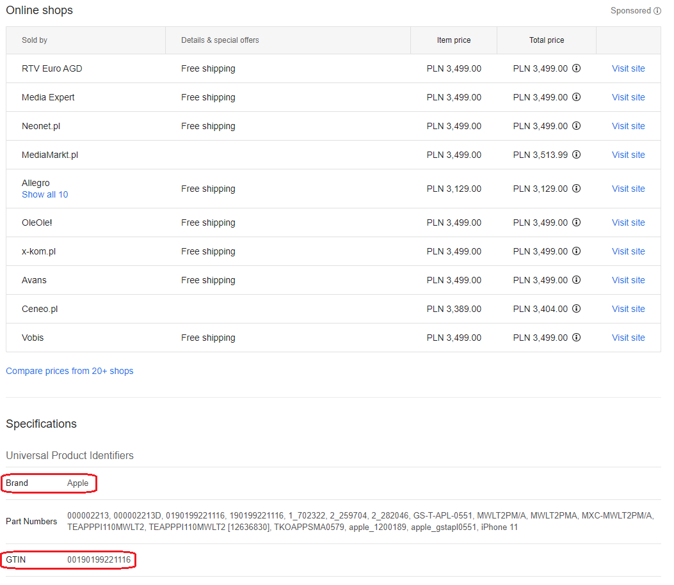The height and width of the screenshot is (585, 674).
Task: Click the Online shops heading
Action: click(x=40, y=10)
